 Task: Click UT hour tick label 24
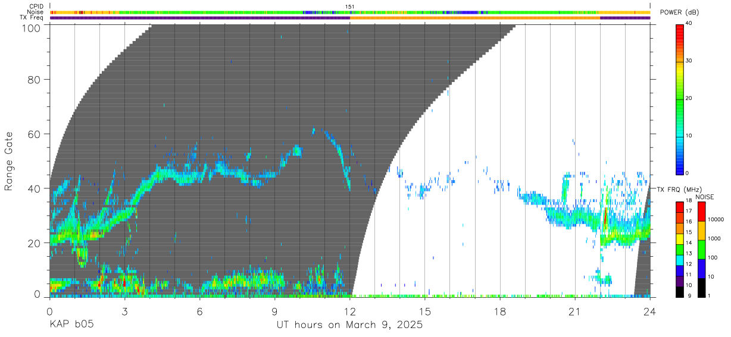coord(650,311)
